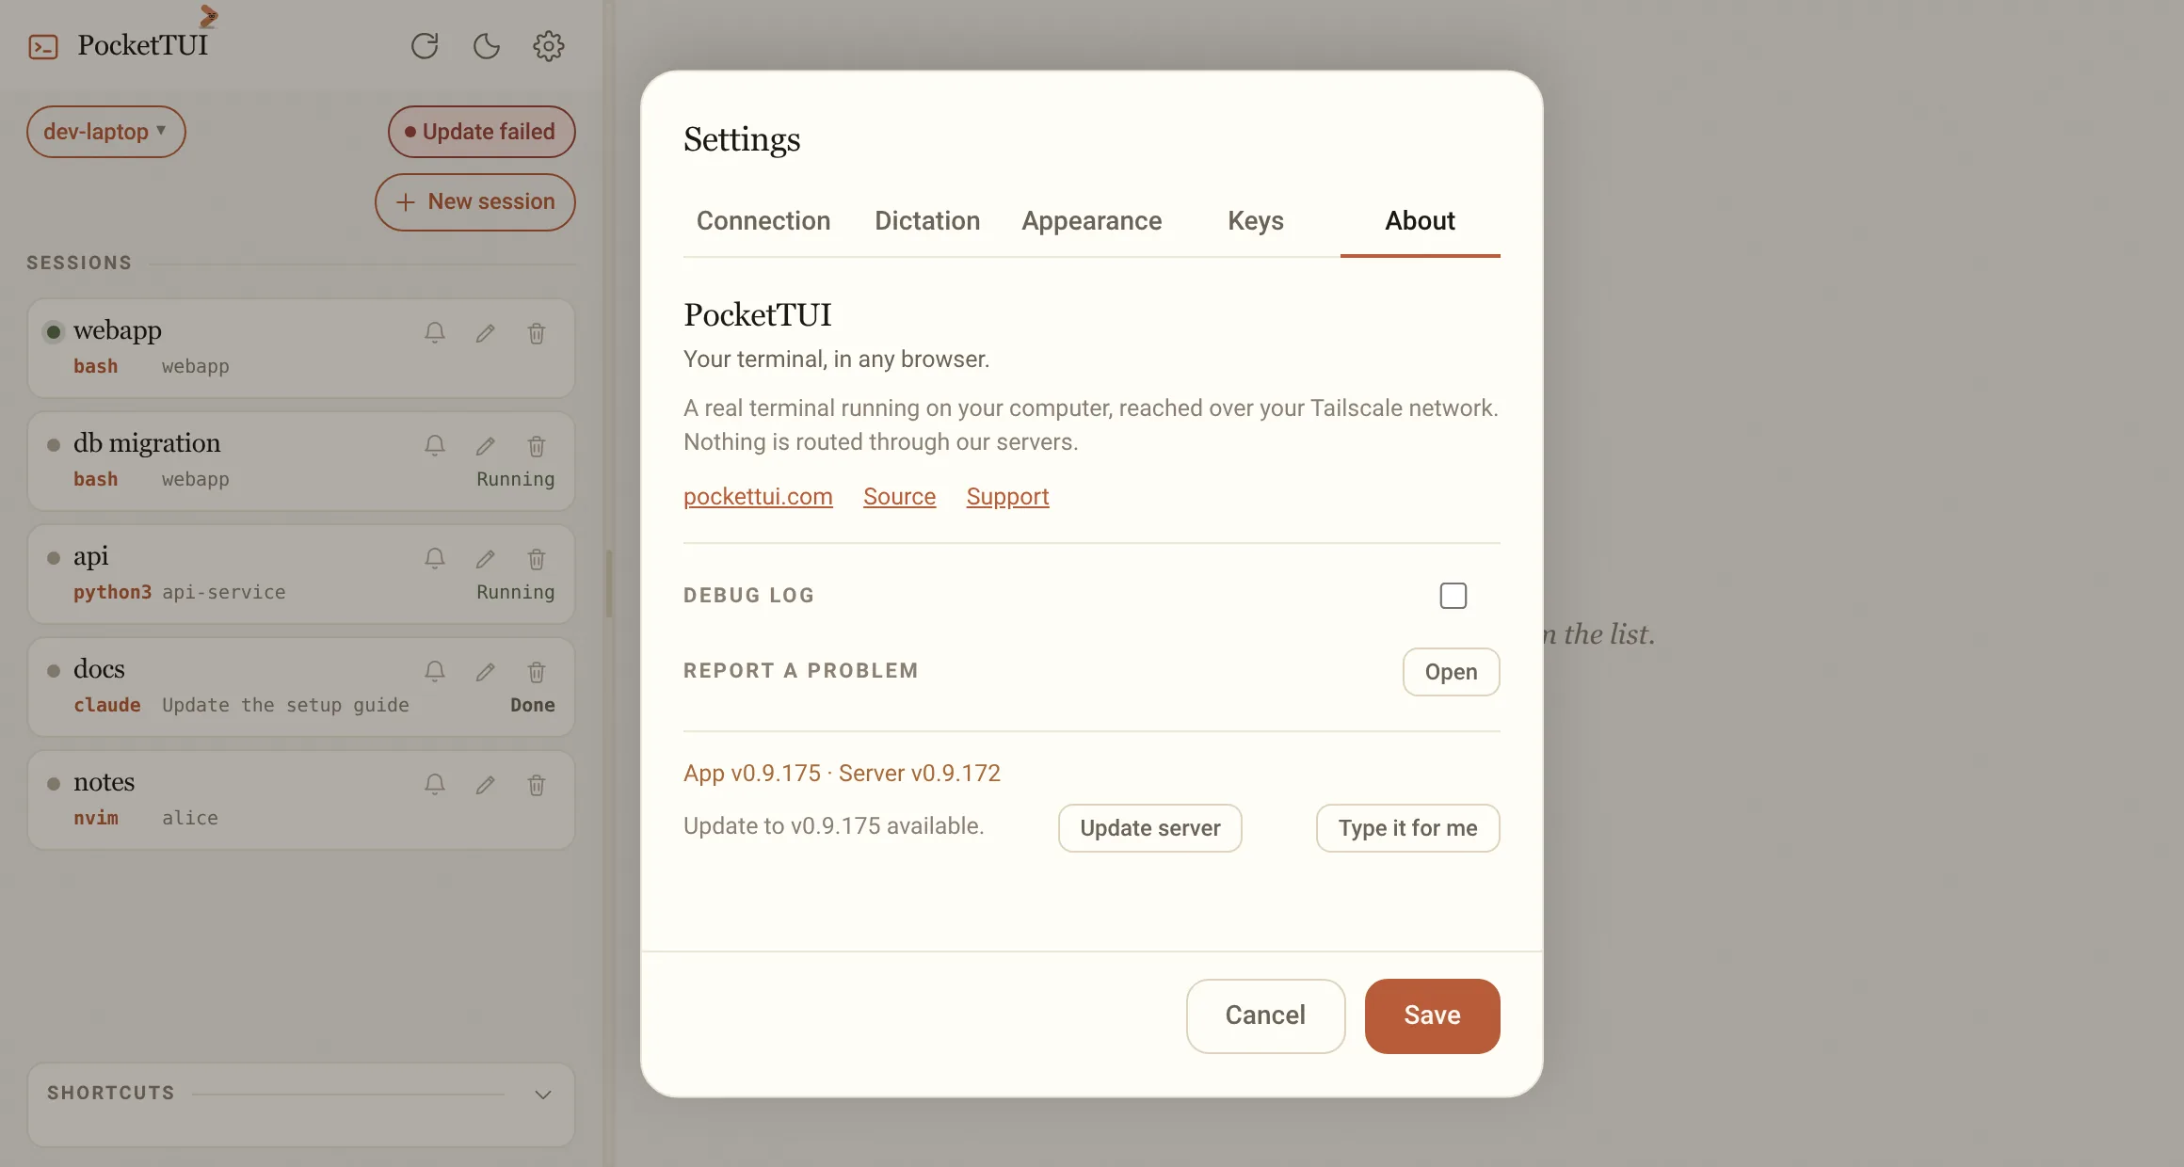Click the "Update to v0.9.175 available." message
This screenshot has width=2184, height=1167.
(833, 825)
